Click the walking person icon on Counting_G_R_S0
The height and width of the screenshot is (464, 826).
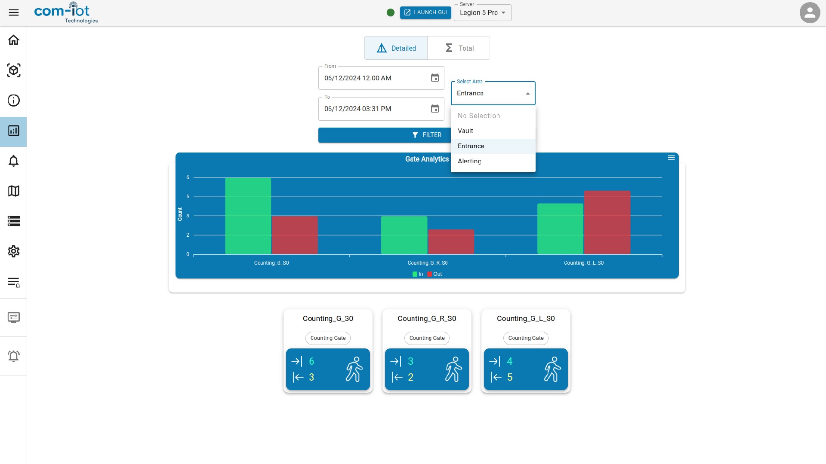pos(453,369)
